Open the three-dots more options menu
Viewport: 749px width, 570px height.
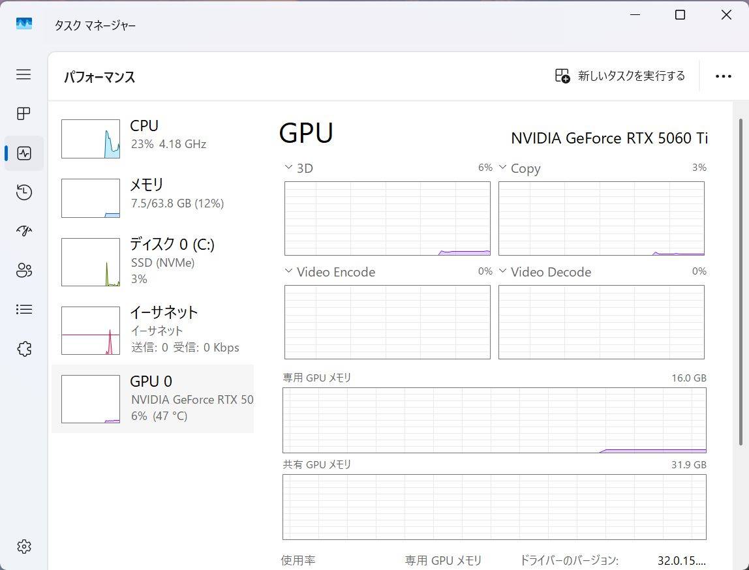(x=723, y=76)
